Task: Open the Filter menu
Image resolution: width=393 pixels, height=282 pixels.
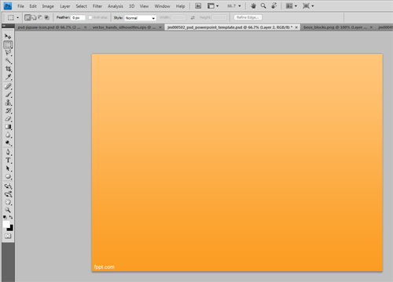Action: (97, 6)
